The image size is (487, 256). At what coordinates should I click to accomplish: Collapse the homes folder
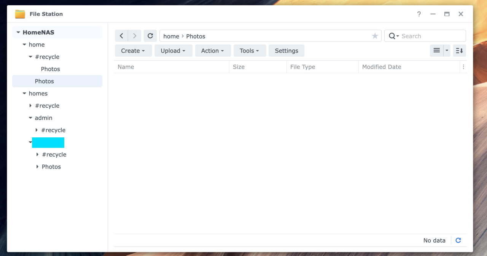pos(24,93)
